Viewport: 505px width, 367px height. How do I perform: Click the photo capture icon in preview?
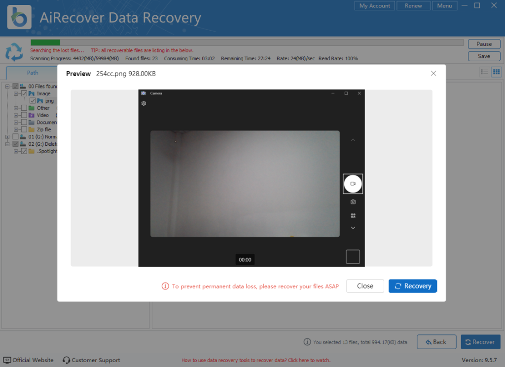coord(353,202)
